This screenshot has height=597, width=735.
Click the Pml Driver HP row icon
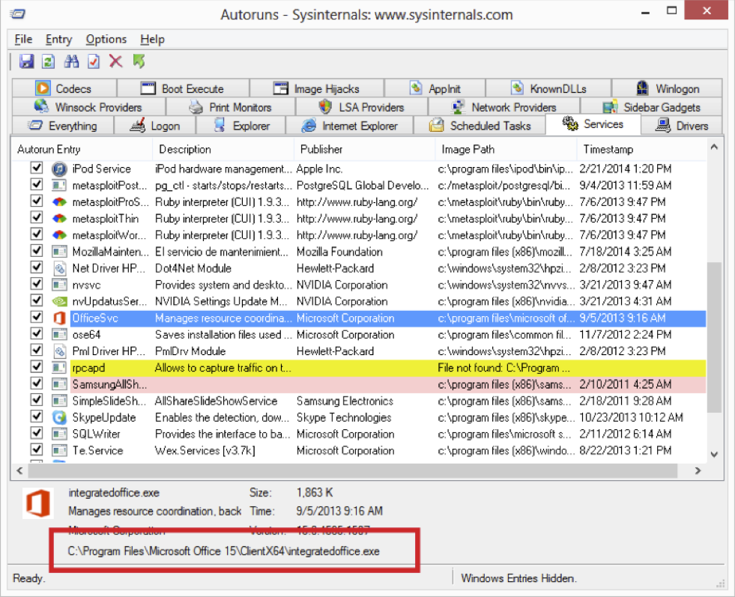(x=59, y=351)
